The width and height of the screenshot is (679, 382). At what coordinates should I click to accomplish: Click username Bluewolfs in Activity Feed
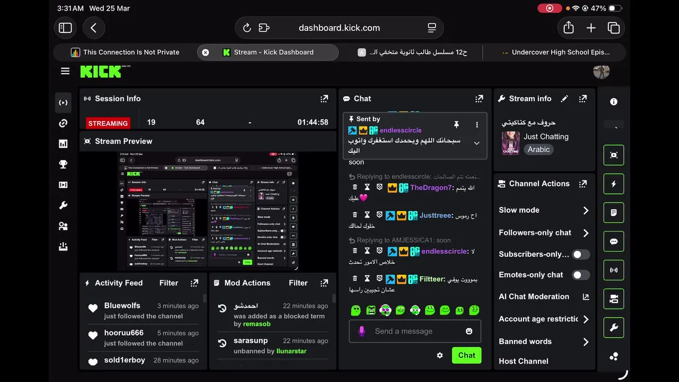tap(122, 306)
